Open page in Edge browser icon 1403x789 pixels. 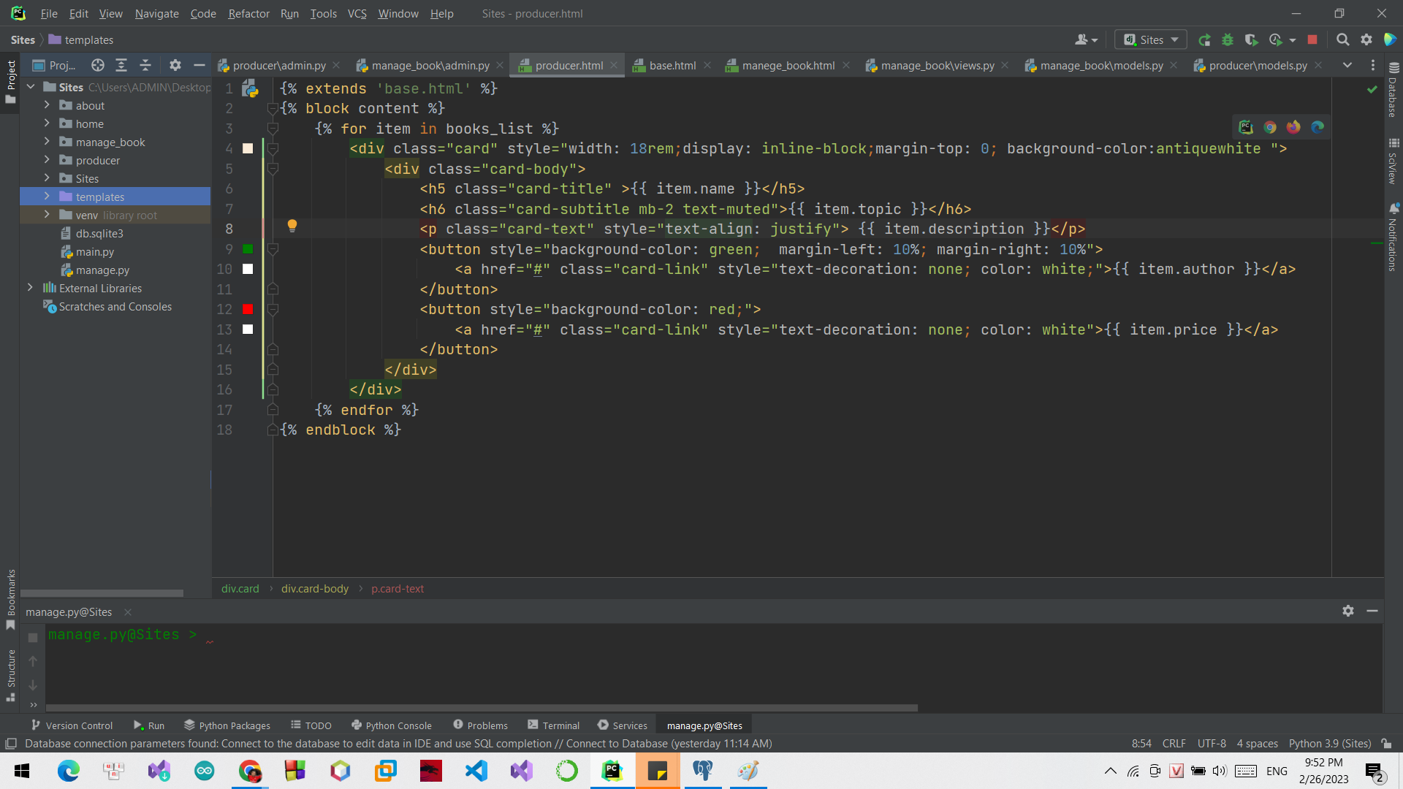click(1318, 127)
